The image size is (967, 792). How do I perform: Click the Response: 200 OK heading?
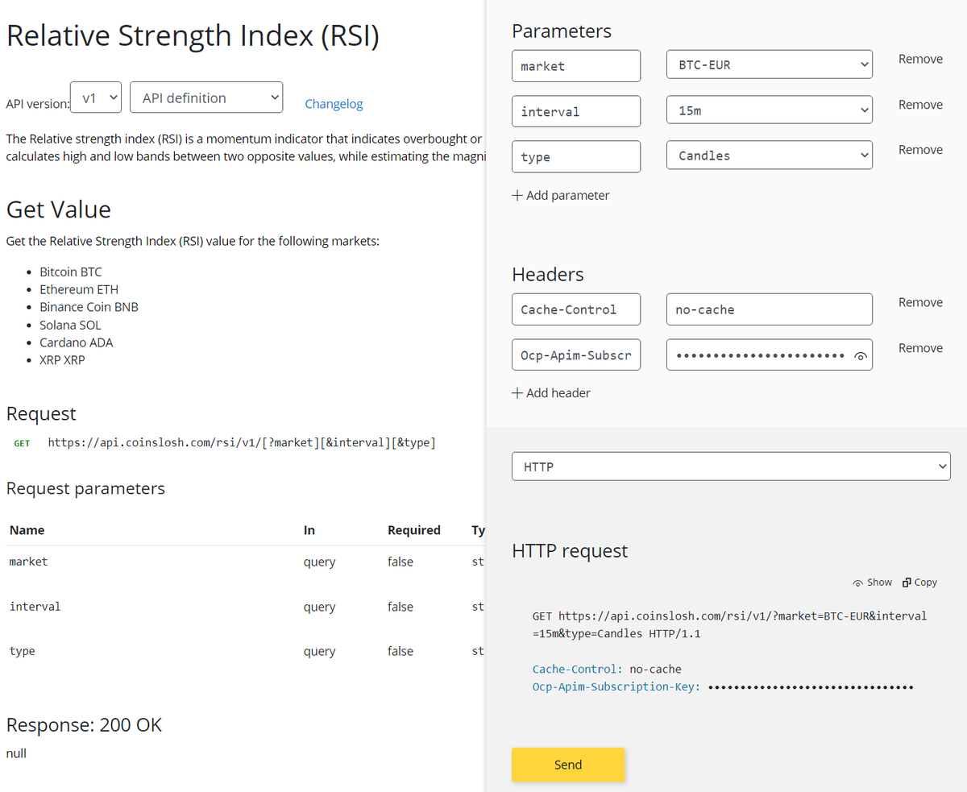coord(84,725)
